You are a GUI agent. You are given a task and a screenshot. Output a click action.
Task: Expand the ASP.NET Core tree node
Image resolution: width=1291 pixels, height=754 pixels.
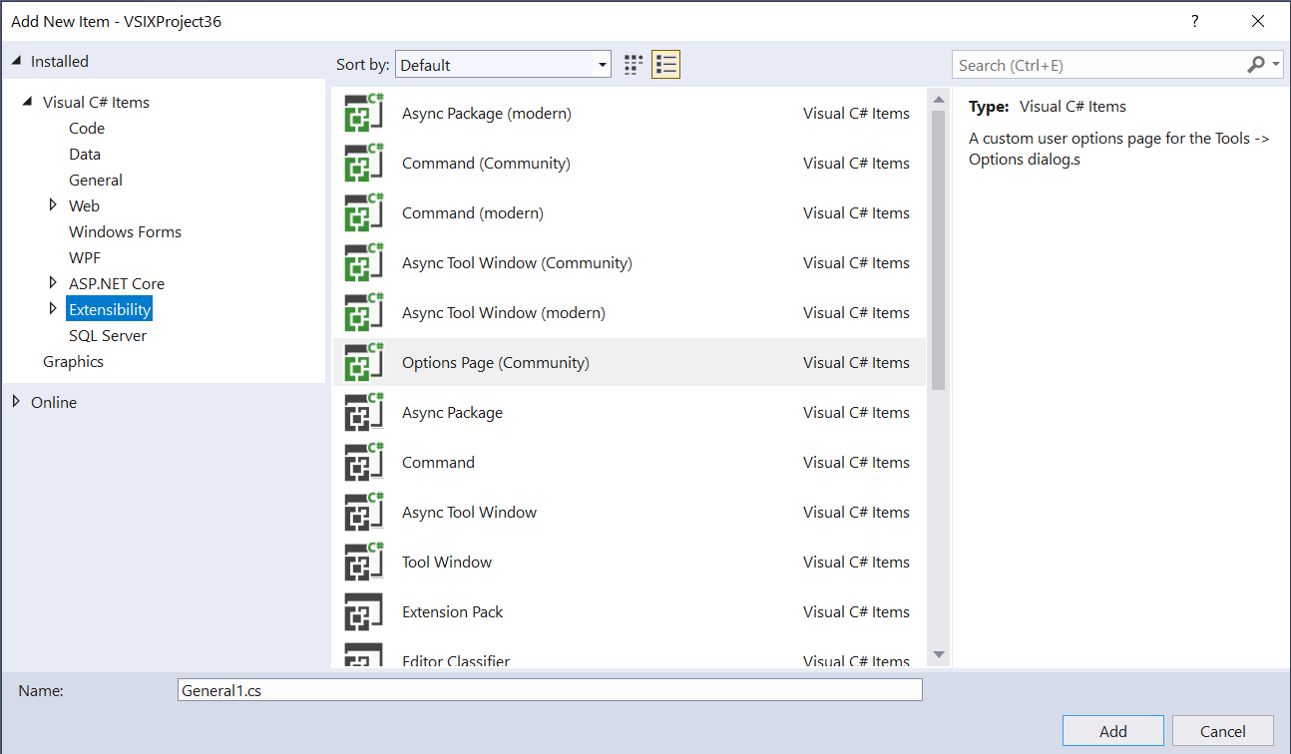(x=53, y=283)
